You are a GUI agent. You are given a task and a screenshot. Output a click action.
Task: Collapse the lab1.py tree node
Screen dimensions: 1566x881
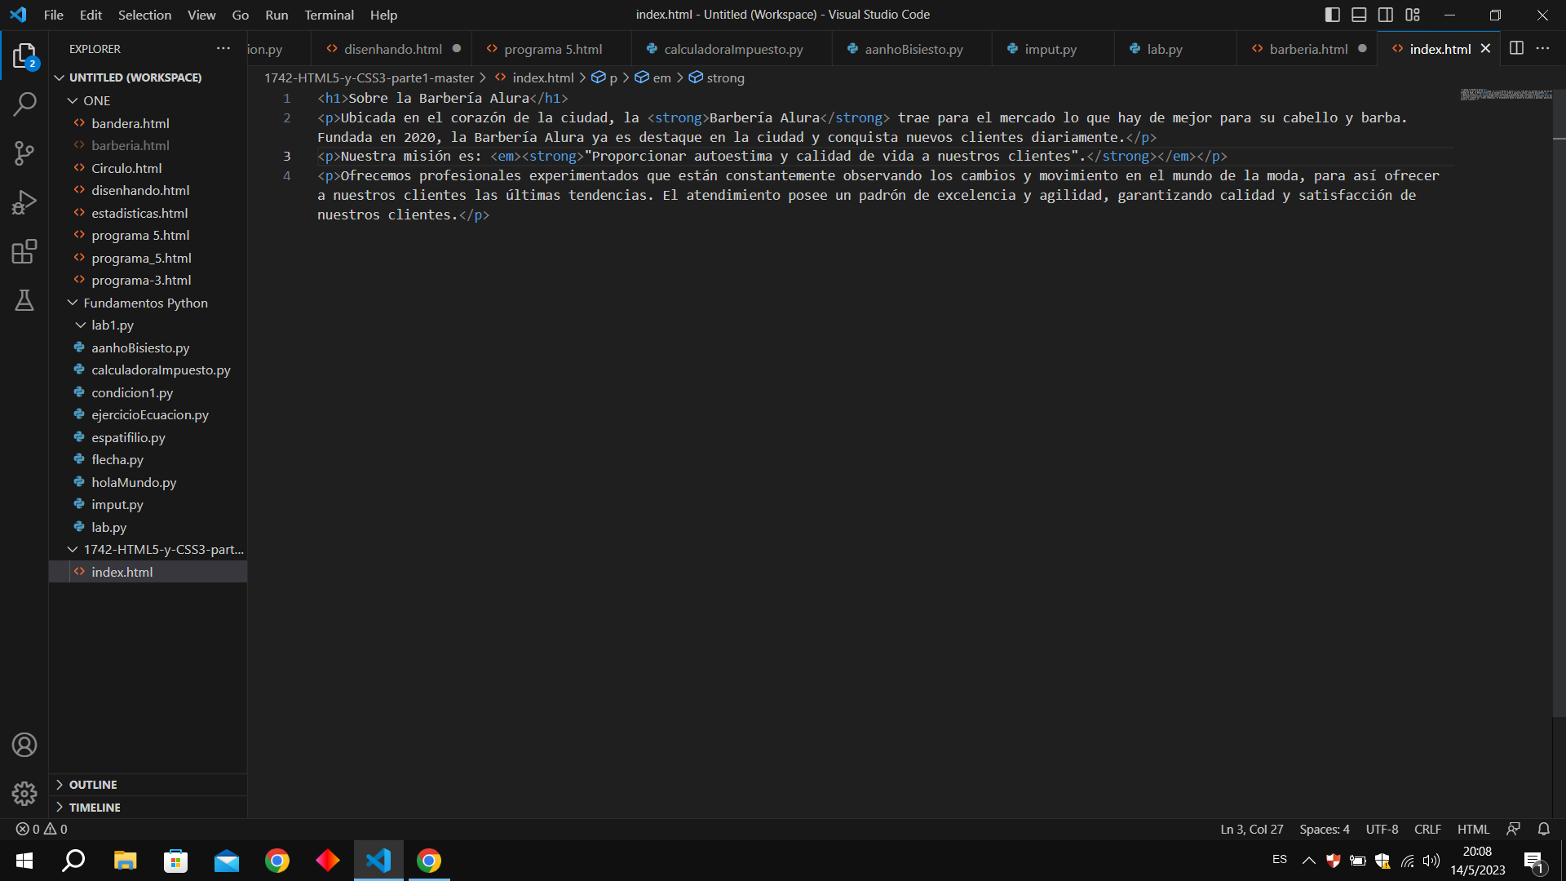81,325
